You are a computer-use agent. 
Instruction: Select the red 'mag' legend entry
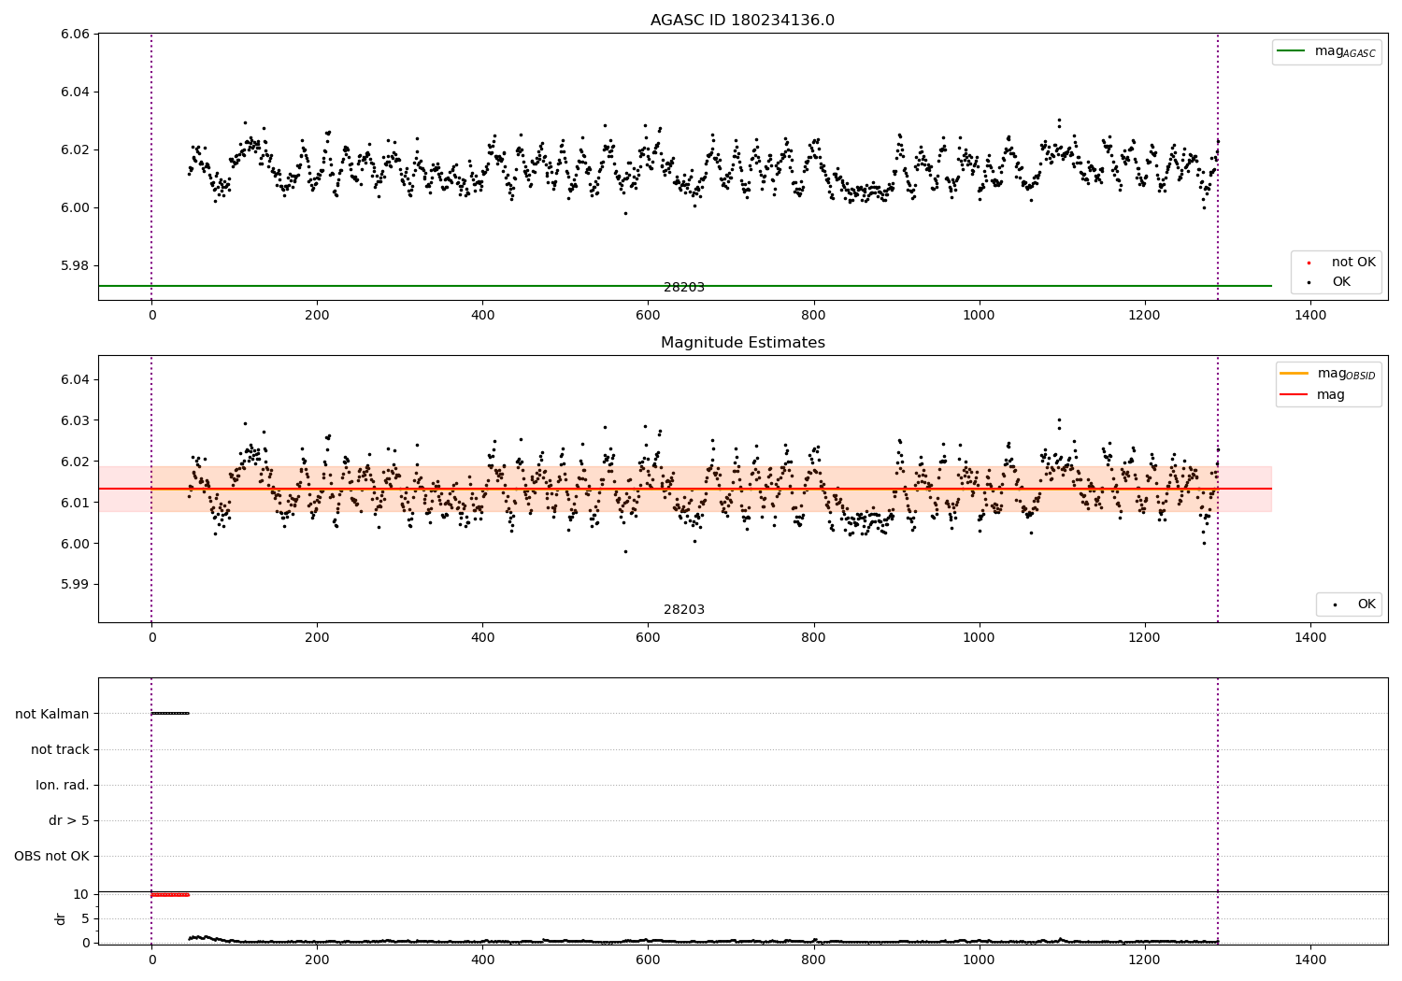1312,395
